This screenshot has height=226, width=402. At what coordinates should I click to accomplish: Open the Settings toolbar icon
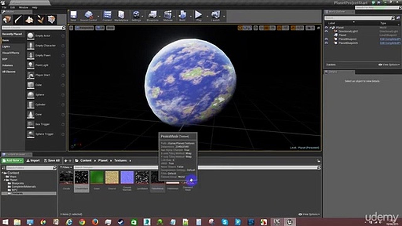[x=136, y=16]
